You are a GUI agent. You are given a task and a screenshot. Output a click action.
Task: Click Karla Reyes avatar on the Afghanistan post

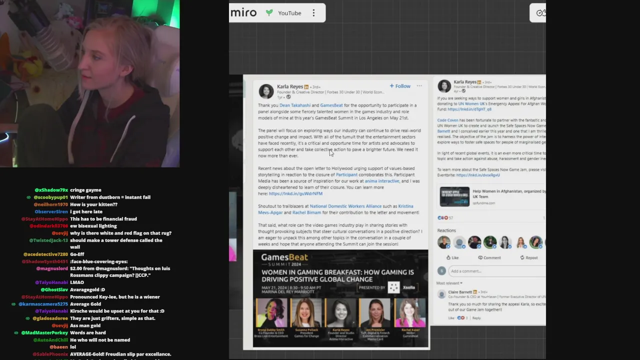(x=444, y=86)
